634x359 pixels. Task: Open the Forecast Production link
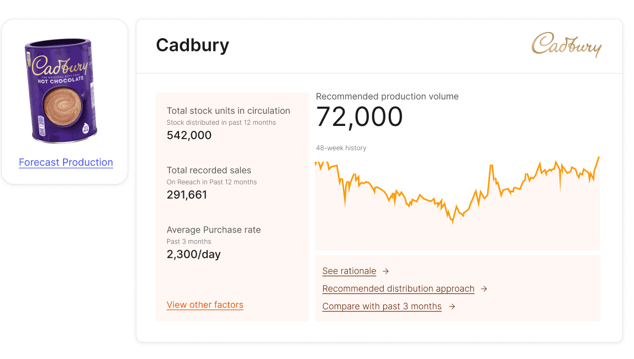point(66,162)
